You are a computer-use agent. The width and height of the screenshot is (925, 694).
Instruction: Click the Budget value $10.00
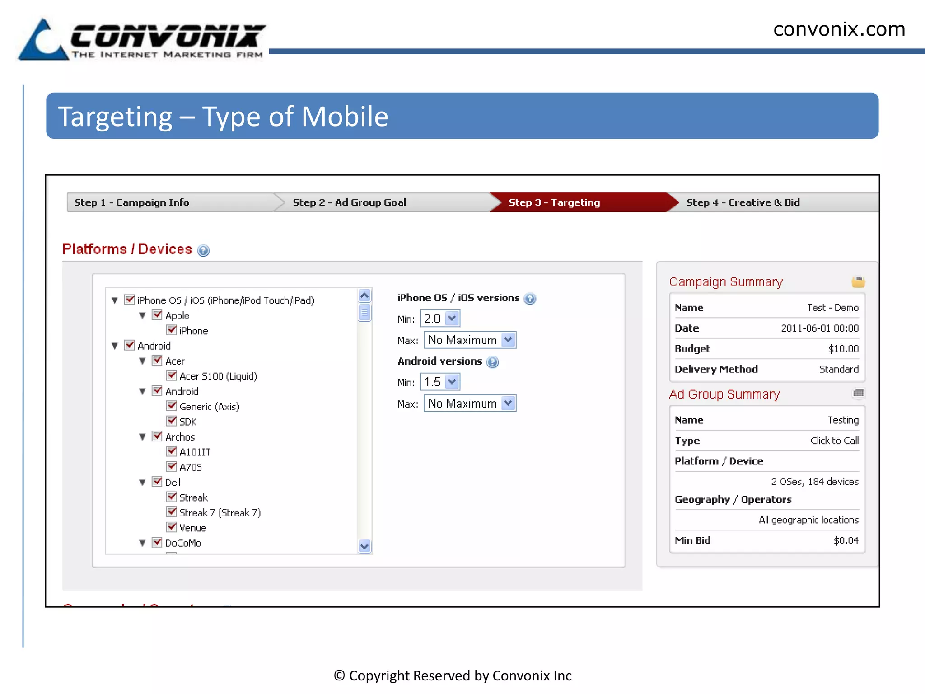(843, 349)
